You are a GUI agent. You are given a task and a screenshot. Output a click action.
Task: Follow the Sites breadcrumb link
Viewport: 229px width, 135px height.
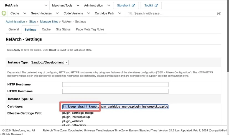(x=32, y=22)
